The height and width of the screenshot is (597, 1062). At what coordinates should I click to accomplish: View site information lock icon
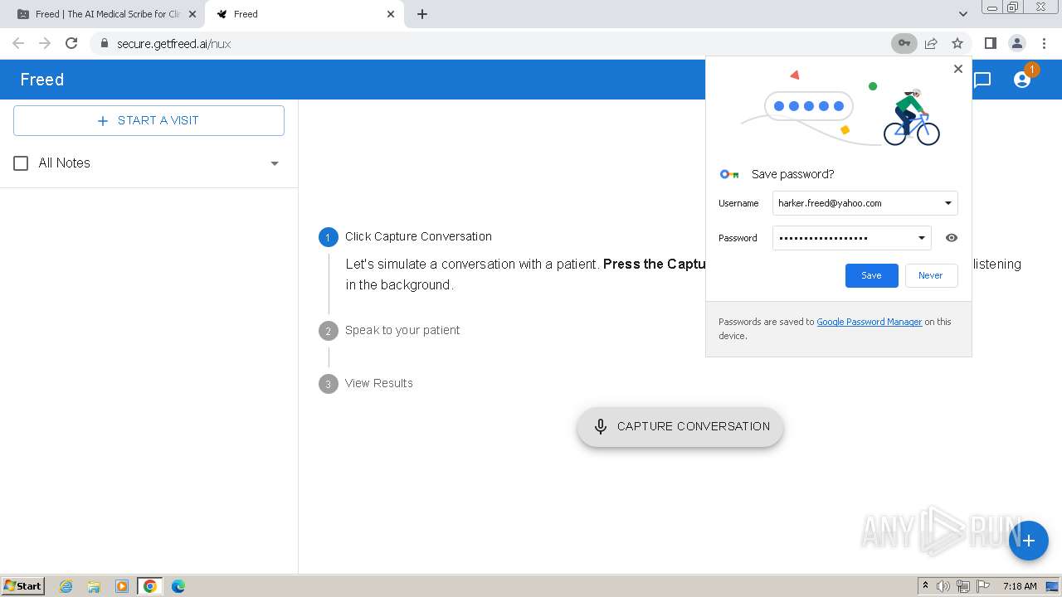click(104, 43)
